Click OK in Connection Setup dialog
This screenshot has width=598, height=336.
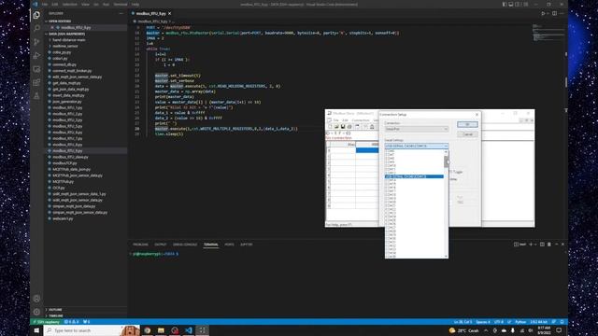point(467,124)
